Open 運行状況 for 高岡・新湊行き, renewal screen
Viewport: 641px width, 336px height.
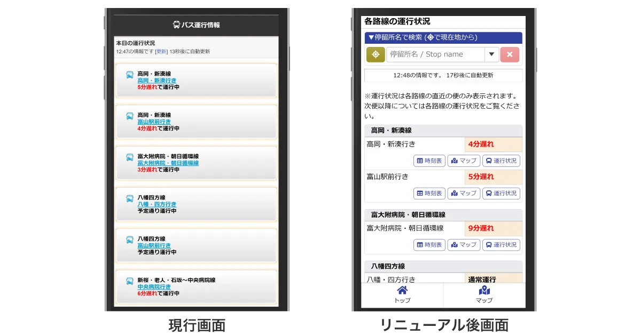pyautogui.click(x=501, y=161)
